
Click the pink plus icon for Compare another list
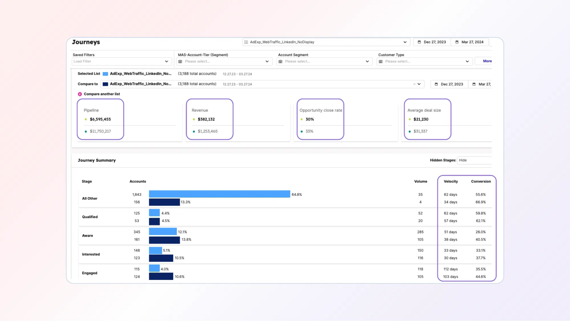coord(80,94)
